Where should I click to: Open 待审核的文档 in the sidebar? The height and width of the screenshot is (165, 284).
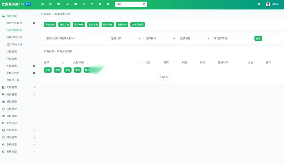point(14,37)
